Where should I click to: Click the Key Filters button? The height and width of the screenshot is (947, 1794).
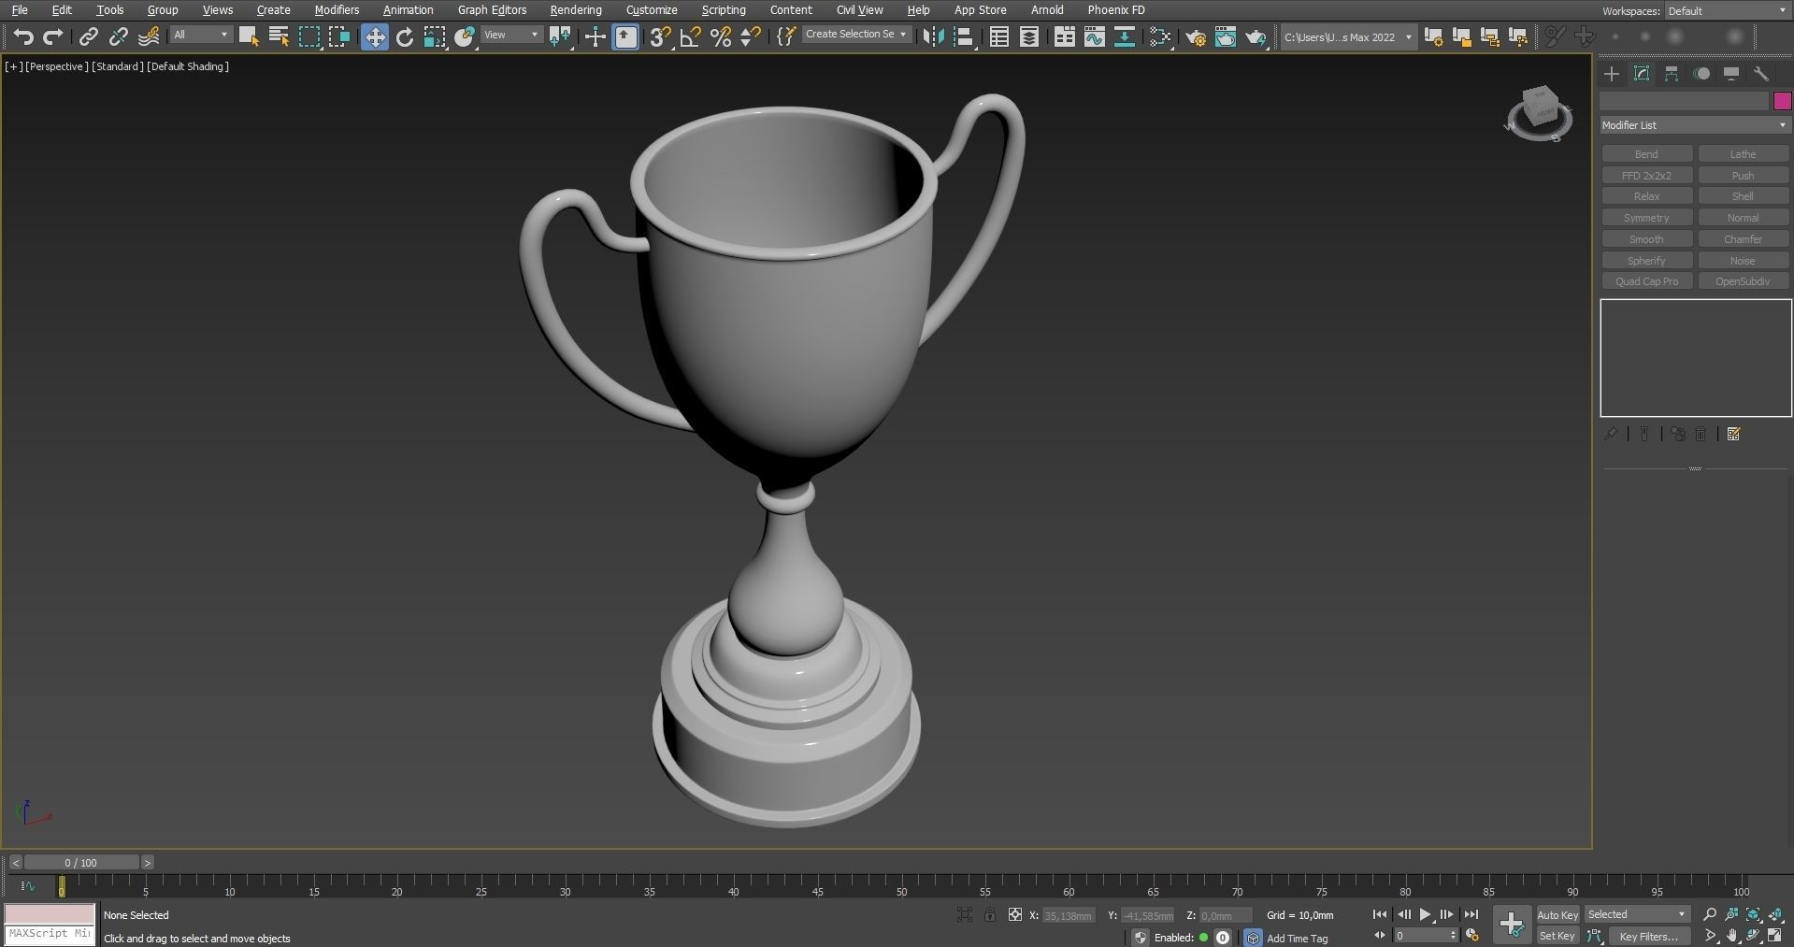(x=1648, y=936)
